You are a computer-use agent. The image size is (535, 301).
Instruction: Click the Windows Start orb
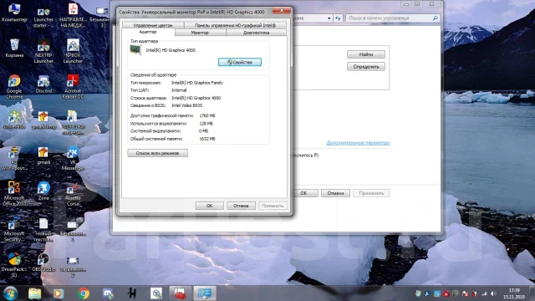click(10, 293)
